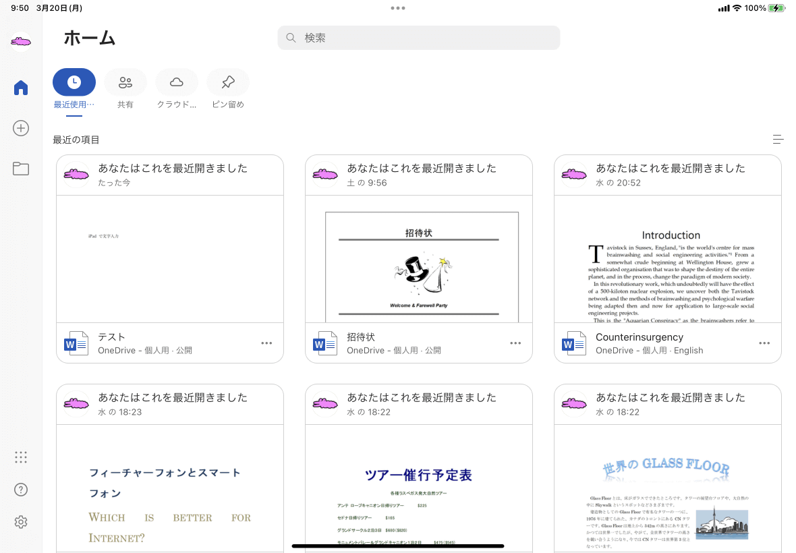Click the Counterinsurgency file name
This screenshot has width=796, height=553.
[639, 337]
